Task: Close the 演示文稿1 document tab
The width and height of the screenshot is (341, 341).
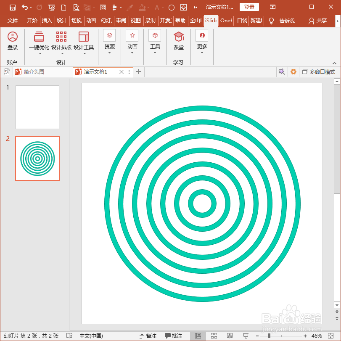Action: [x=122, y=72]
